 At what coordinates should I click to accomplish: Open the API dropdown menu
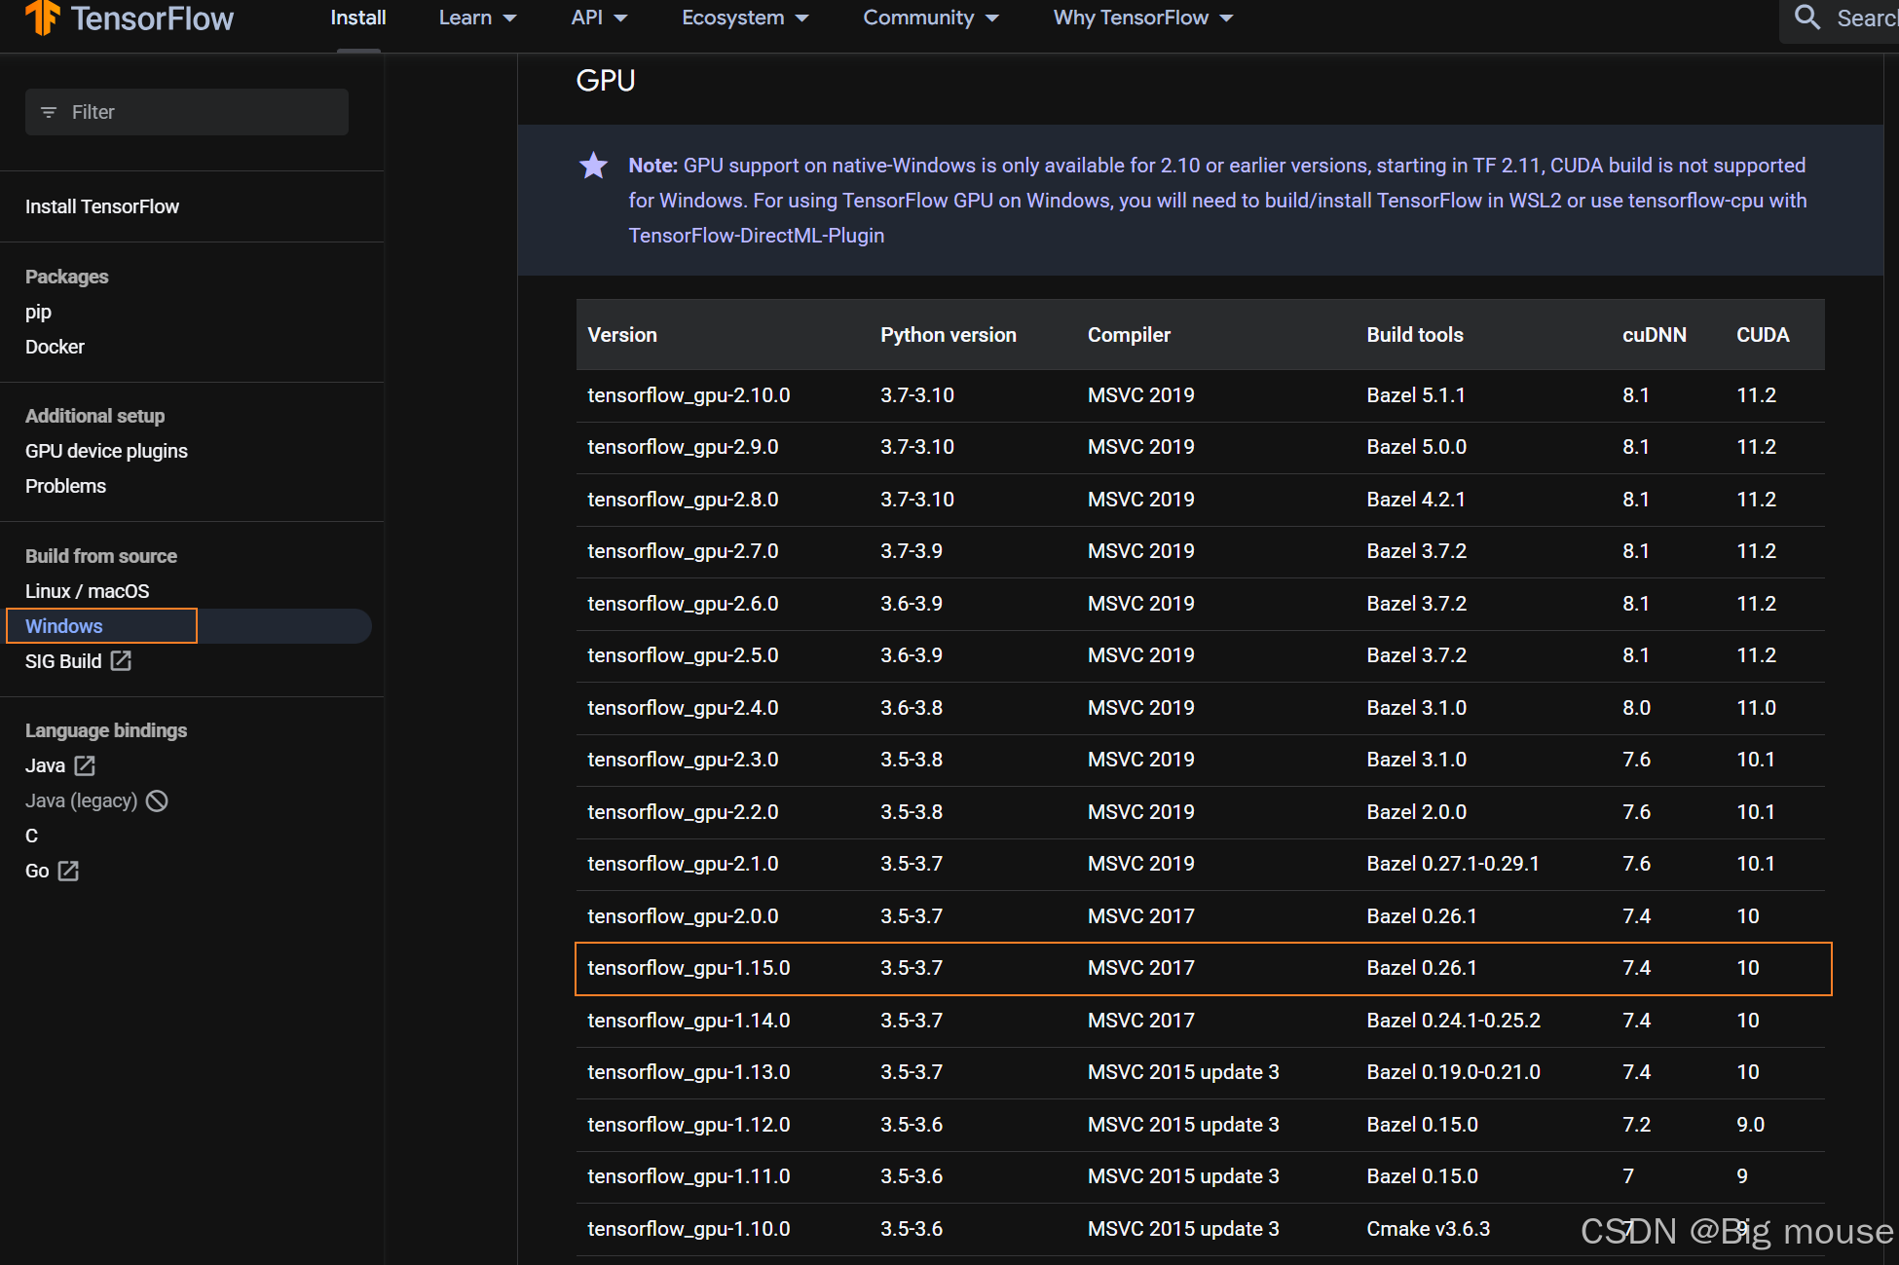pos(599,18)
